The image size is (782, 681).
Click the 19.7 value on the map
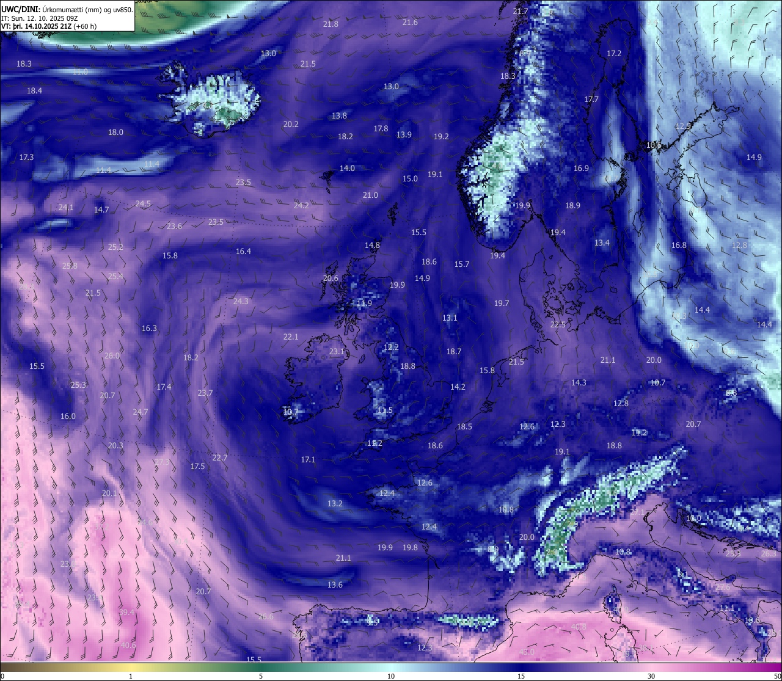tap(502, 303)
